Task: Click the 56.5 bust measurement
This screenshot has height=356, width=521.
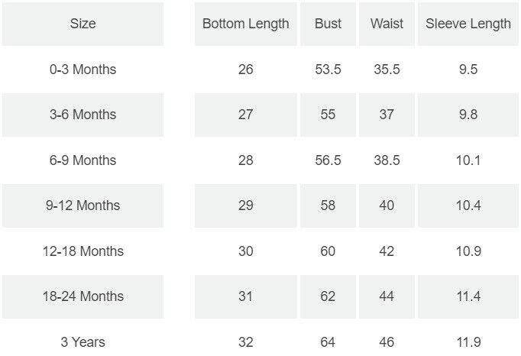Action: (x=328, y=160)
